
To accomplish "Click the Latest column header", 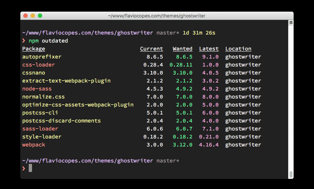I will pos(209,49).
